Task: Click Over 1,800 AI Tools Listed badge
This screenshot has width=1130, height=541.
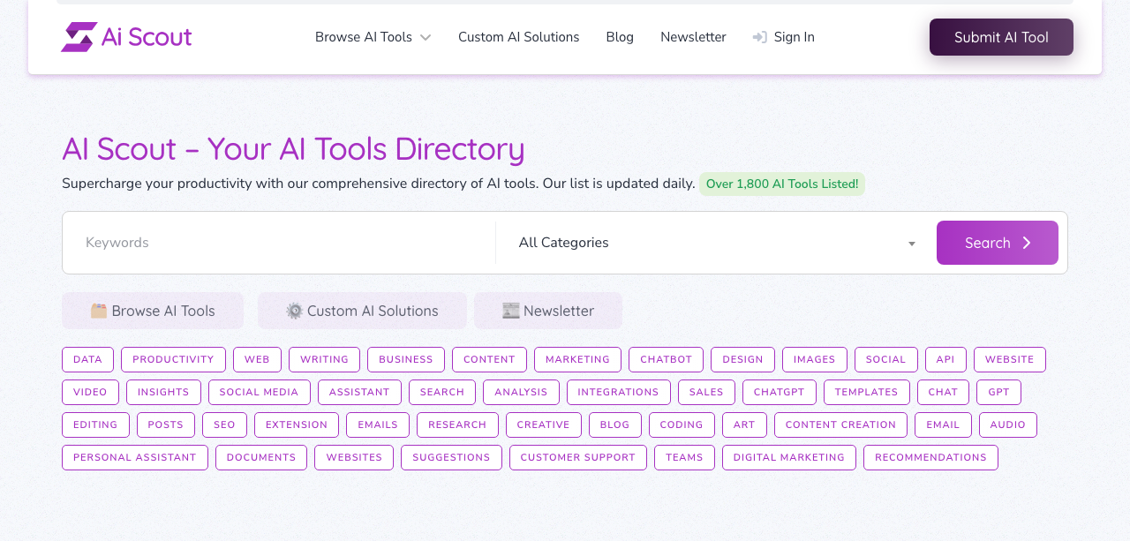Action: [x=782, y=184]
